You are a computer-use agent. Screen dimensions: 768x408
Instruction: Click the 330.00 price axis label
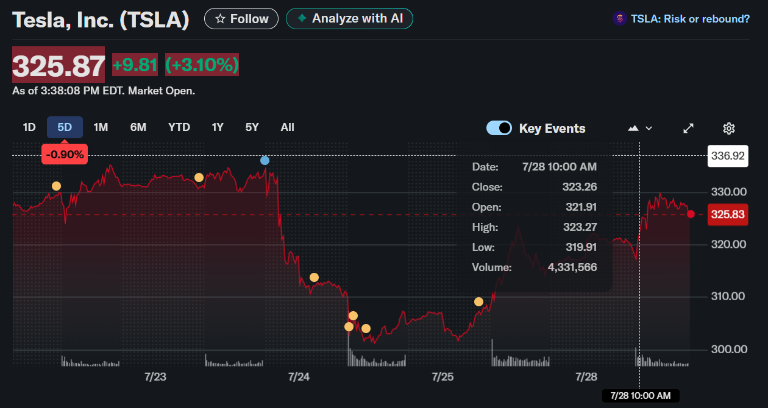(x=728, y=192)
